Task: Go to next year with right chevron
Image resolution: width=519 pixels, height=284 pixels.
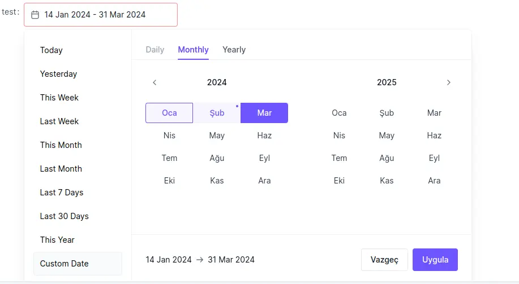Action: click(x=449, y=82)
